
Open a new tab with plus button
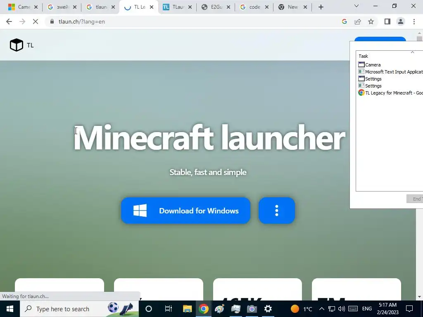[x=321, y=7]
